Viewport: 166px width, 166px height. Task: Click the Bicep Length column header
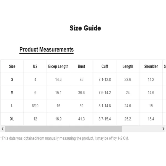58,66
